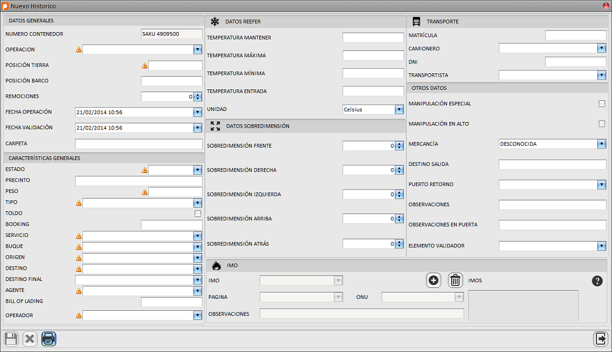Delete IMO using the trash icon

tap(455, 280)
